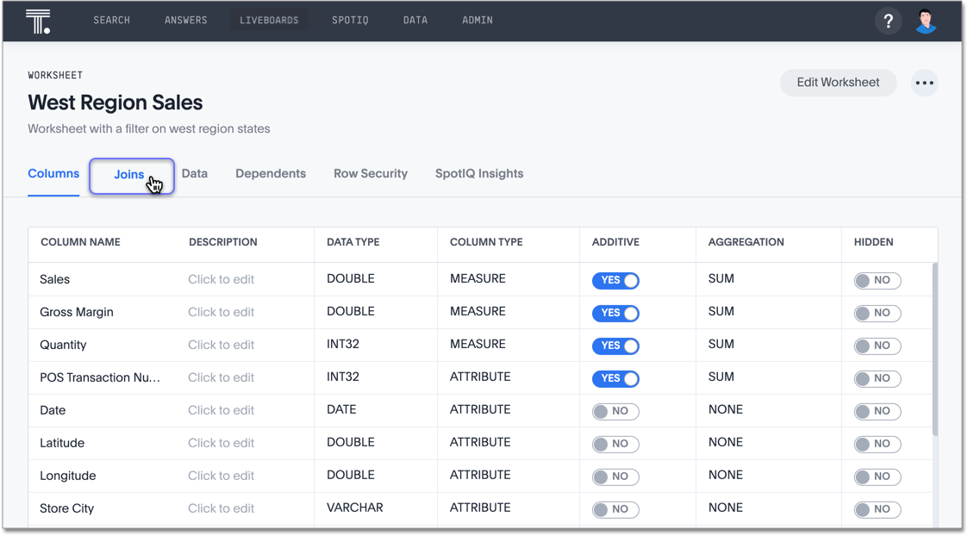Open Aggregation dropdown for Latitude row

tap(725, 443)
